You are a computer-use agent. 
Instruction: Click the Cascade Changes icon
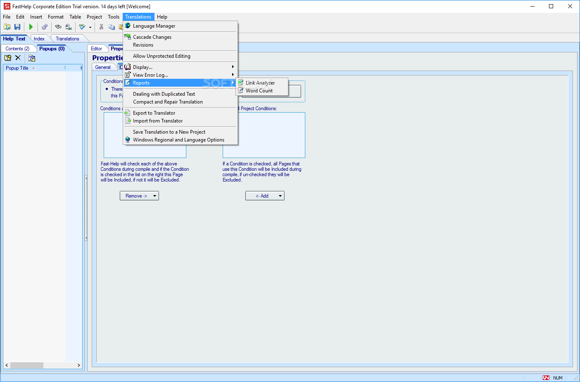click(128, 37)
